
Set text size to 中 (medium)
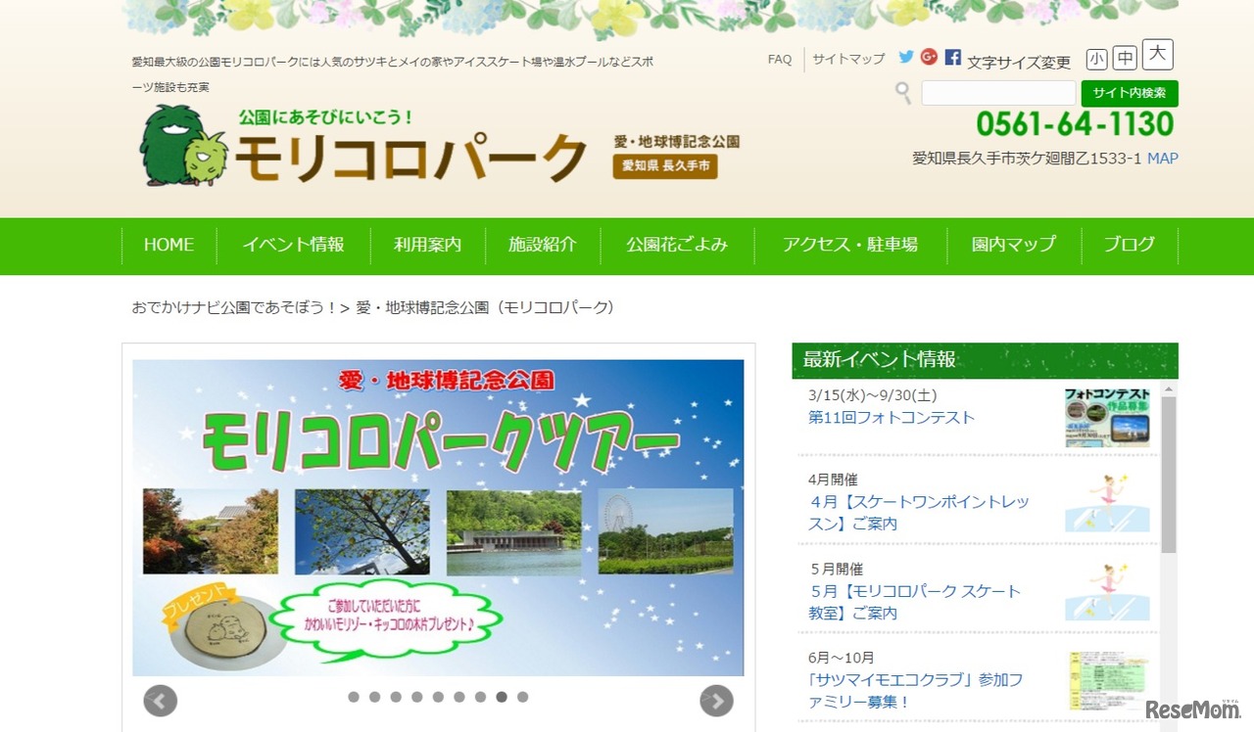pos(1125,59)
